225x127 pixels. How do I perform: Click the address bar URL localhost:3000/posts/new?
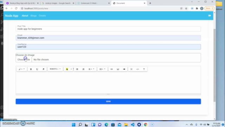coord(36,8)
